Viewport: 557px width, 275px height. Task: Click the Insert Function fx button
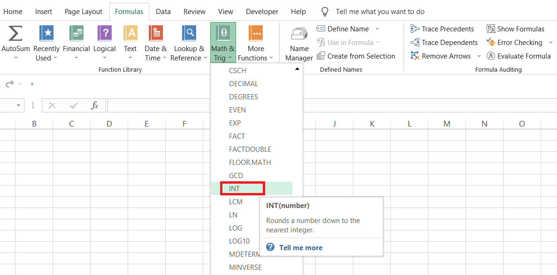point(95,105)
